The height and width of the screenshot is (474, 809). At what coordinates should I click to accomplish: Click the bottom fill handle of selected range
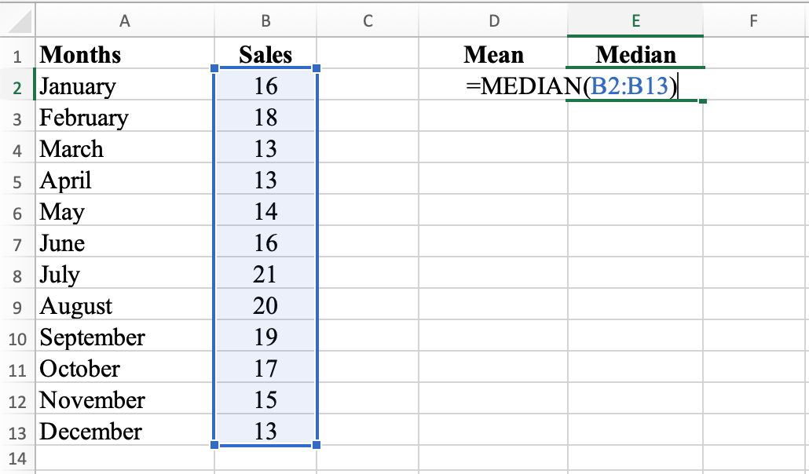pyautogui.click(x=317, y=446)
